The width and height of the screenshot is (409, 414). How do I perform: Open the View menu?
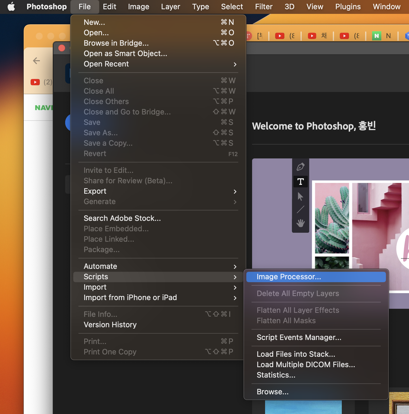(315, 6)
